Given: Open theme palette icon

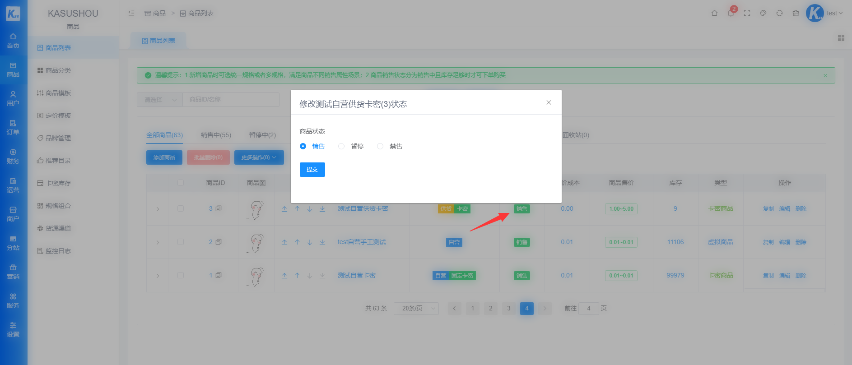Looking at the screenshot, I should [x=763, y=13].
